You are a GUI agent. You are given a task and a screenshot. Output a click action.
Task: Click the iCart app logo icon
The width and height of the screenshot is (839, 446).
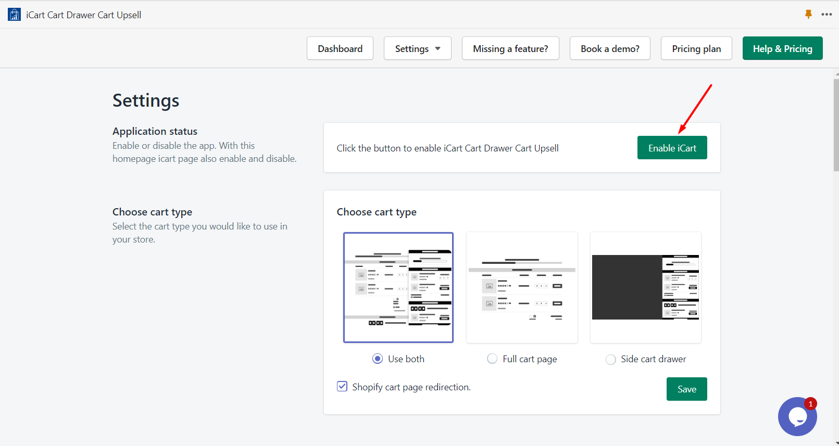pos(14,15)
